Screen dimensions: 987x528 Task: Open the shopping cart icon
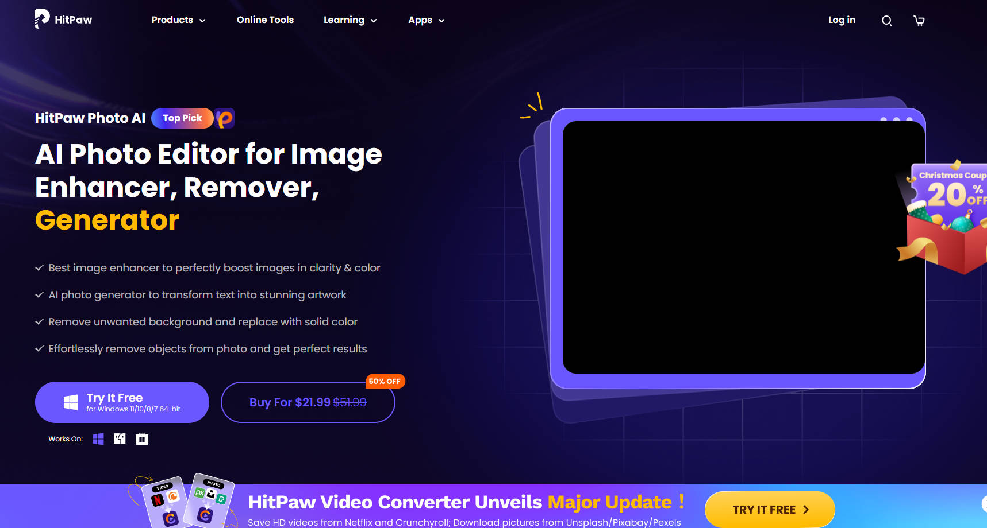(x=919, y=21)
